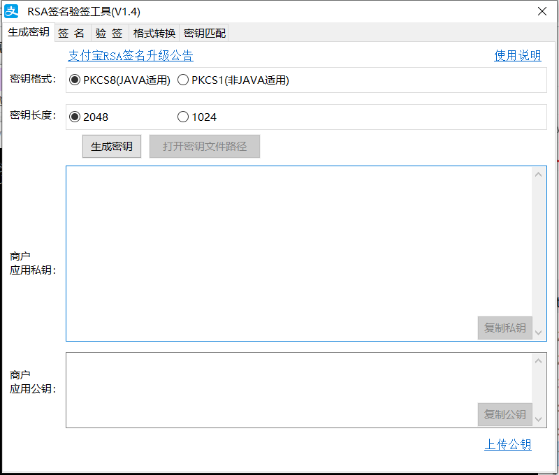Viewport: 559px width, 475px height.
Task: Switch to the 生成密钥 tab
Action: [x=29, y=32]
